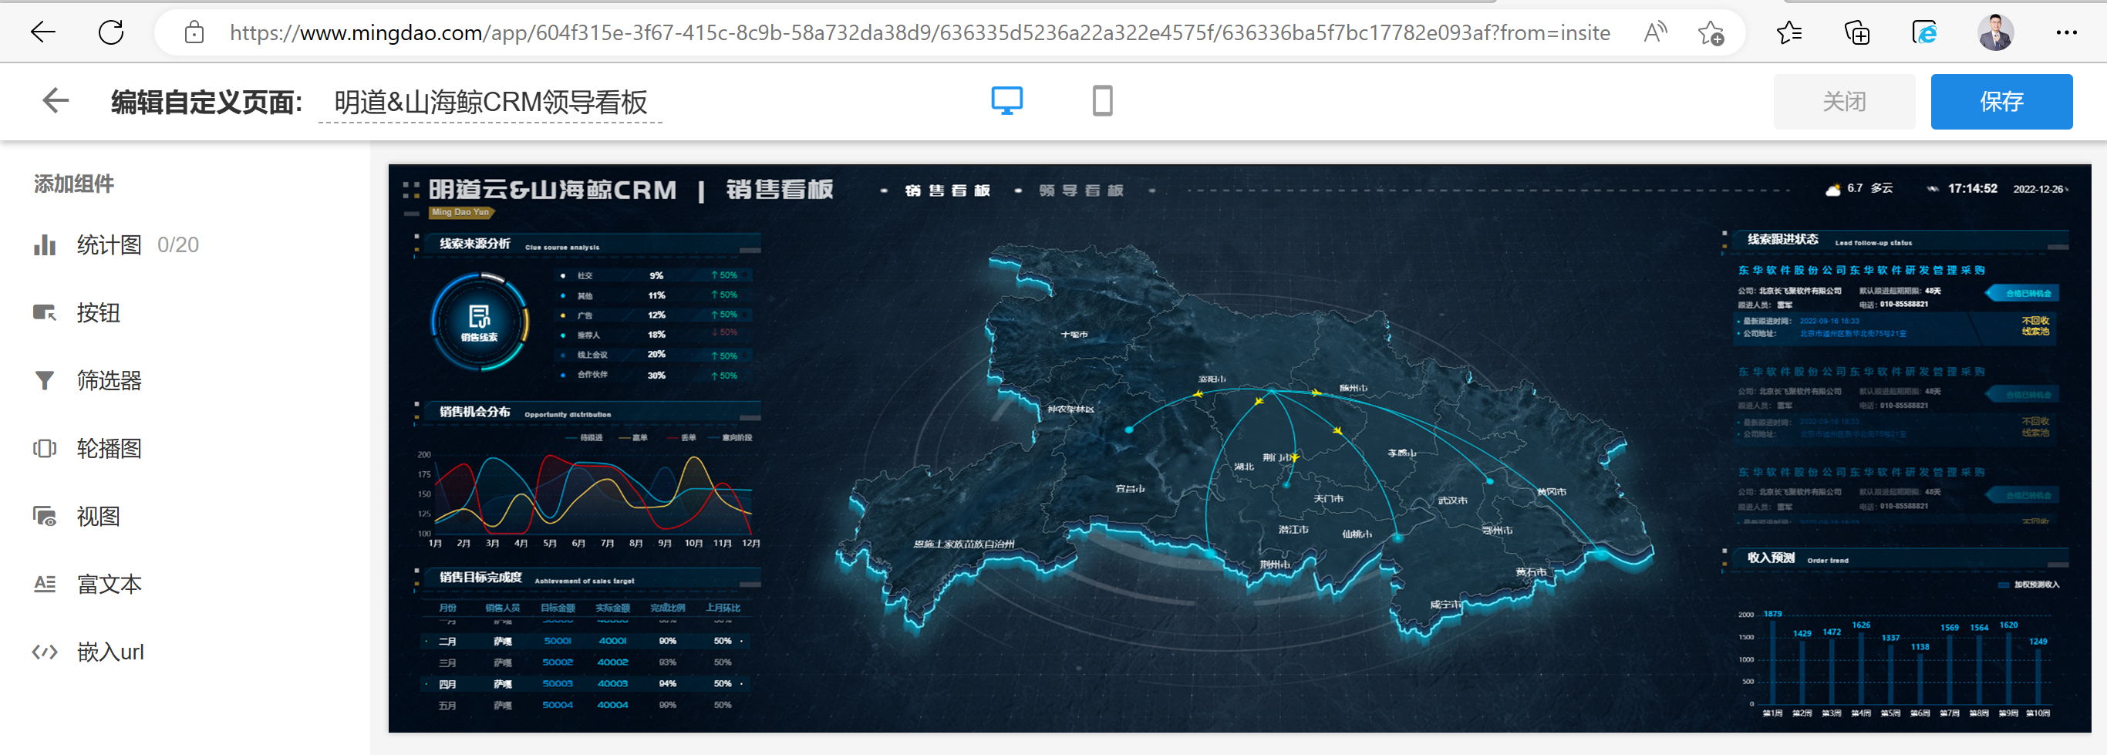Screen dimensions: 2107x755
Task: Toggle the 加权预测收入 bar chart legend
Action: tap(2028, 585)
